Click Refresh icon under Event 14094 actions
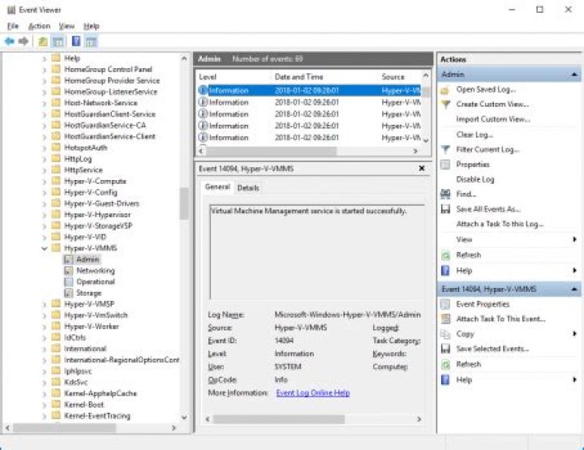 click(x=445, y=364)
